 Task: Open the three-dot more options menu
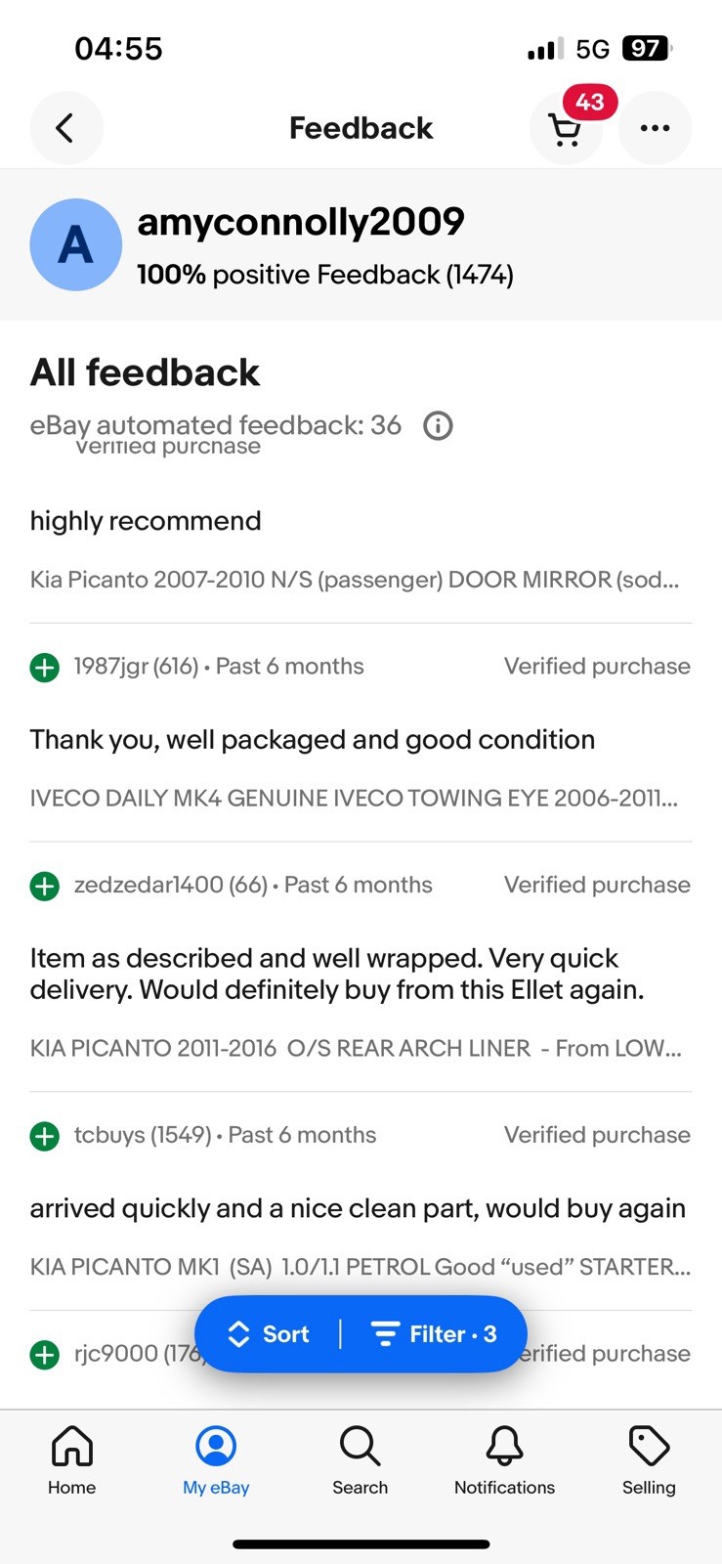655,128
